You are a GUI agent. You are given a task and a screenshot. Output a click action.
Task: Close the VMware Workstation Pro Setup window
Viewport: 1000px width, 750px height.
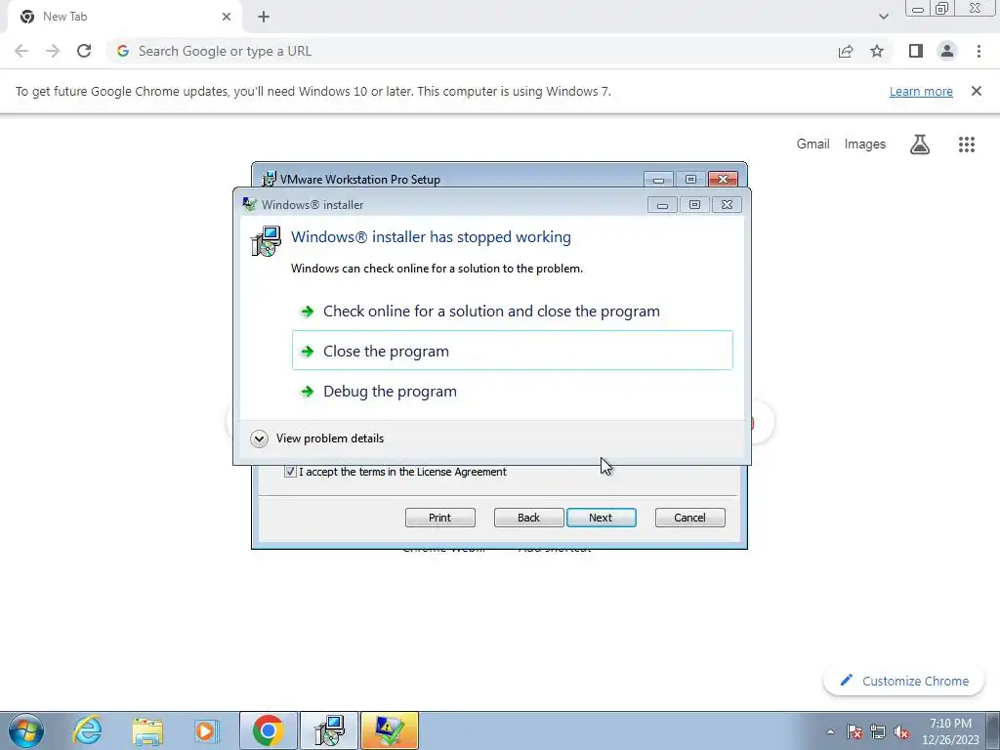pos(723,180)
